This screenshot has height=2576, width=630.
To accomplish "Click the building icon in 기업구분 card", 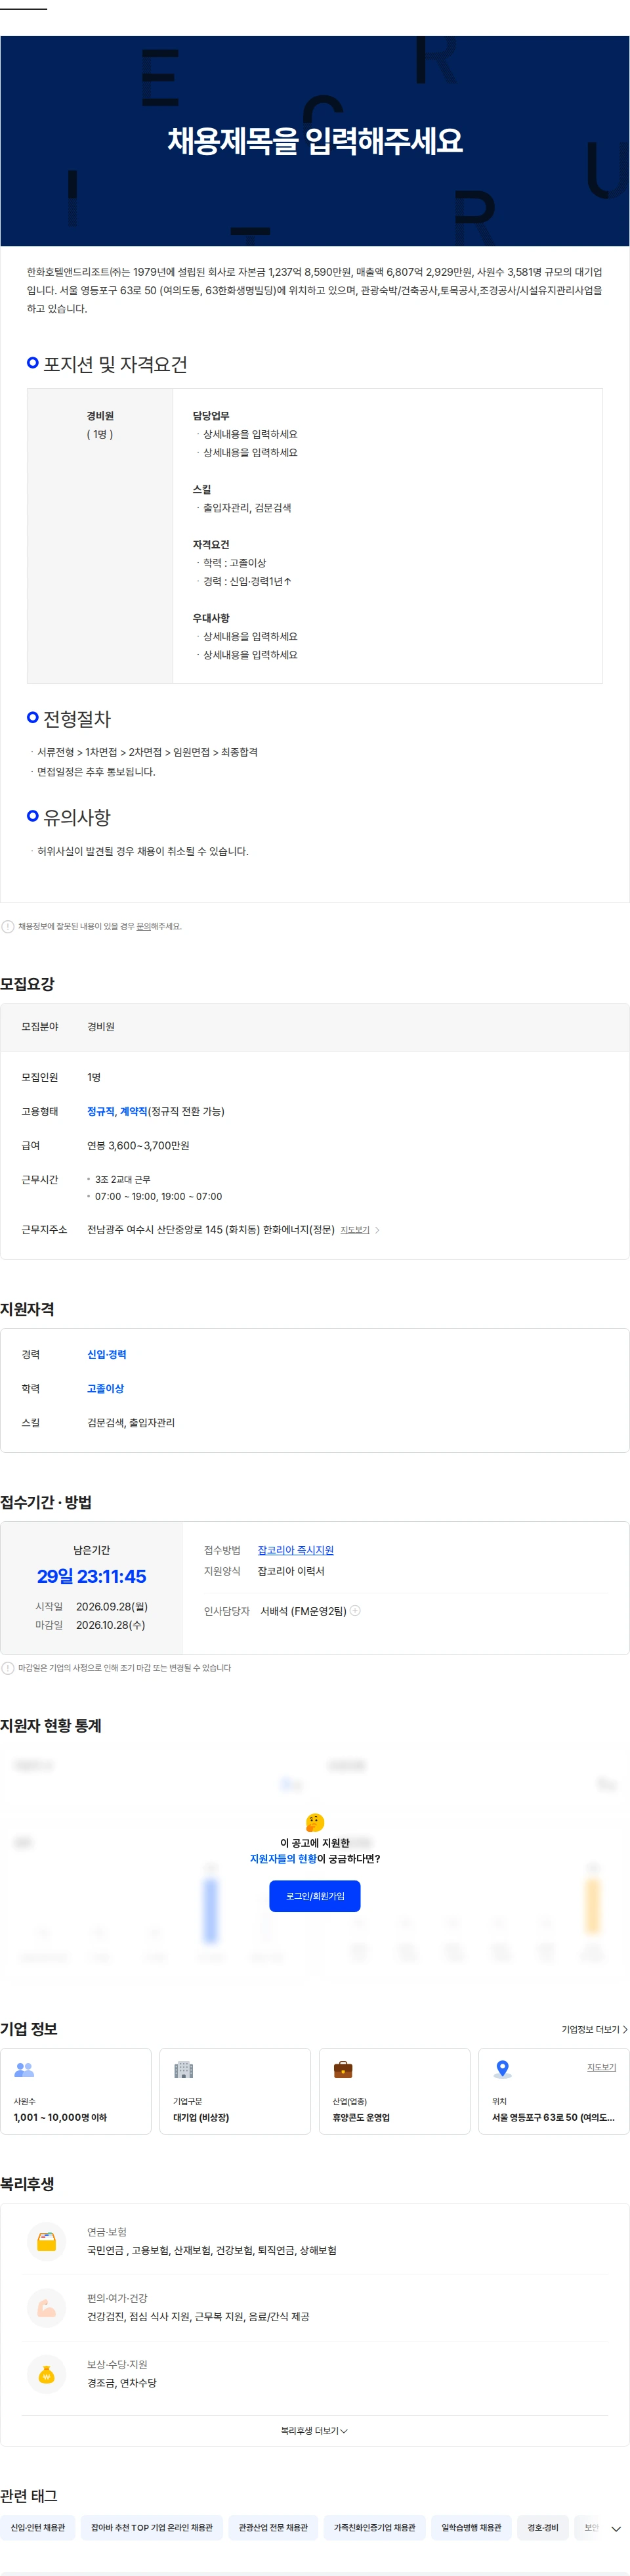I will 184,2070.
